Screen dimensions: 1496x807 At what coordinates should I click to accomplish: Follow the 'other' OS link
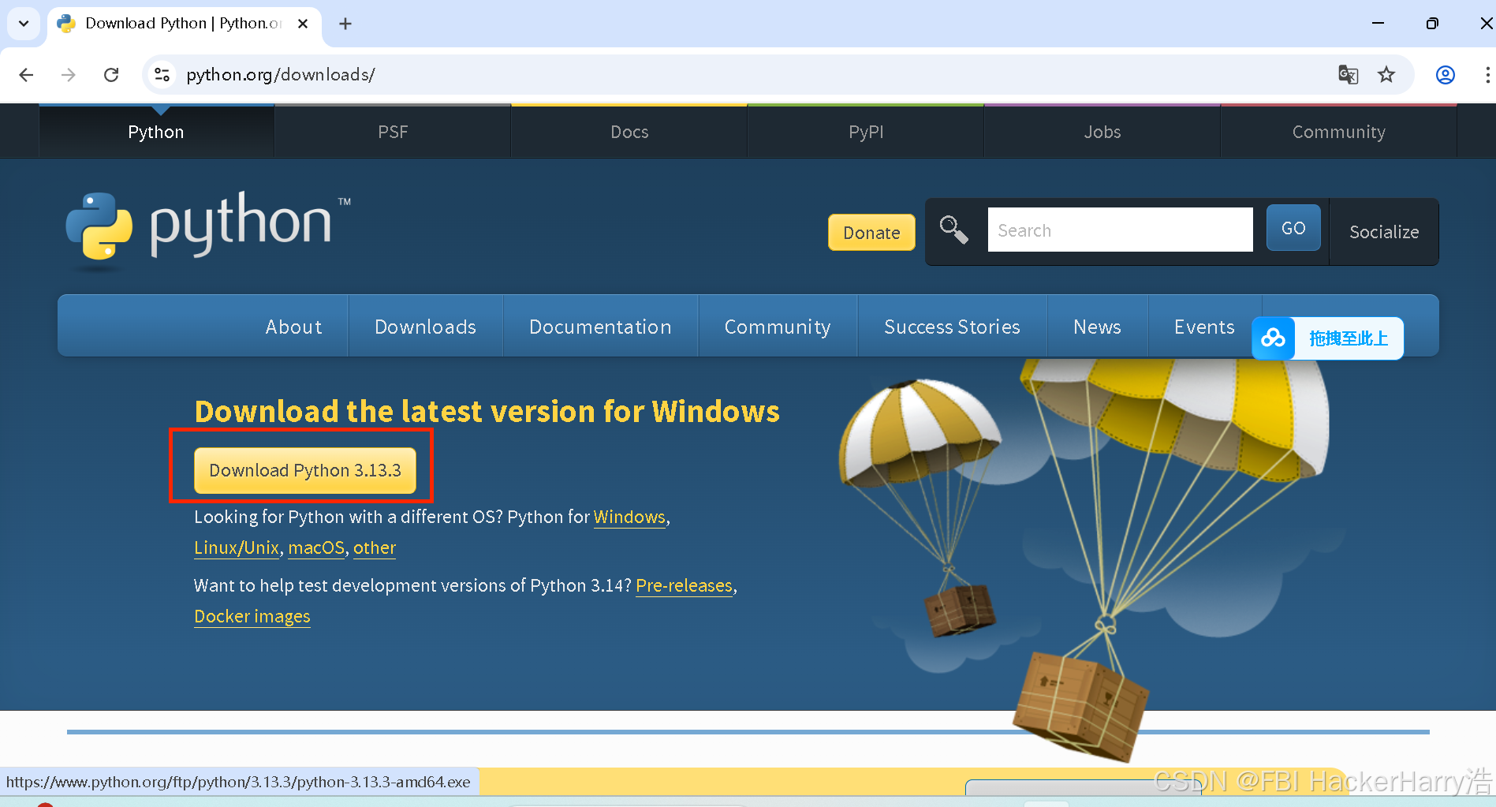[x=375, y=547]
